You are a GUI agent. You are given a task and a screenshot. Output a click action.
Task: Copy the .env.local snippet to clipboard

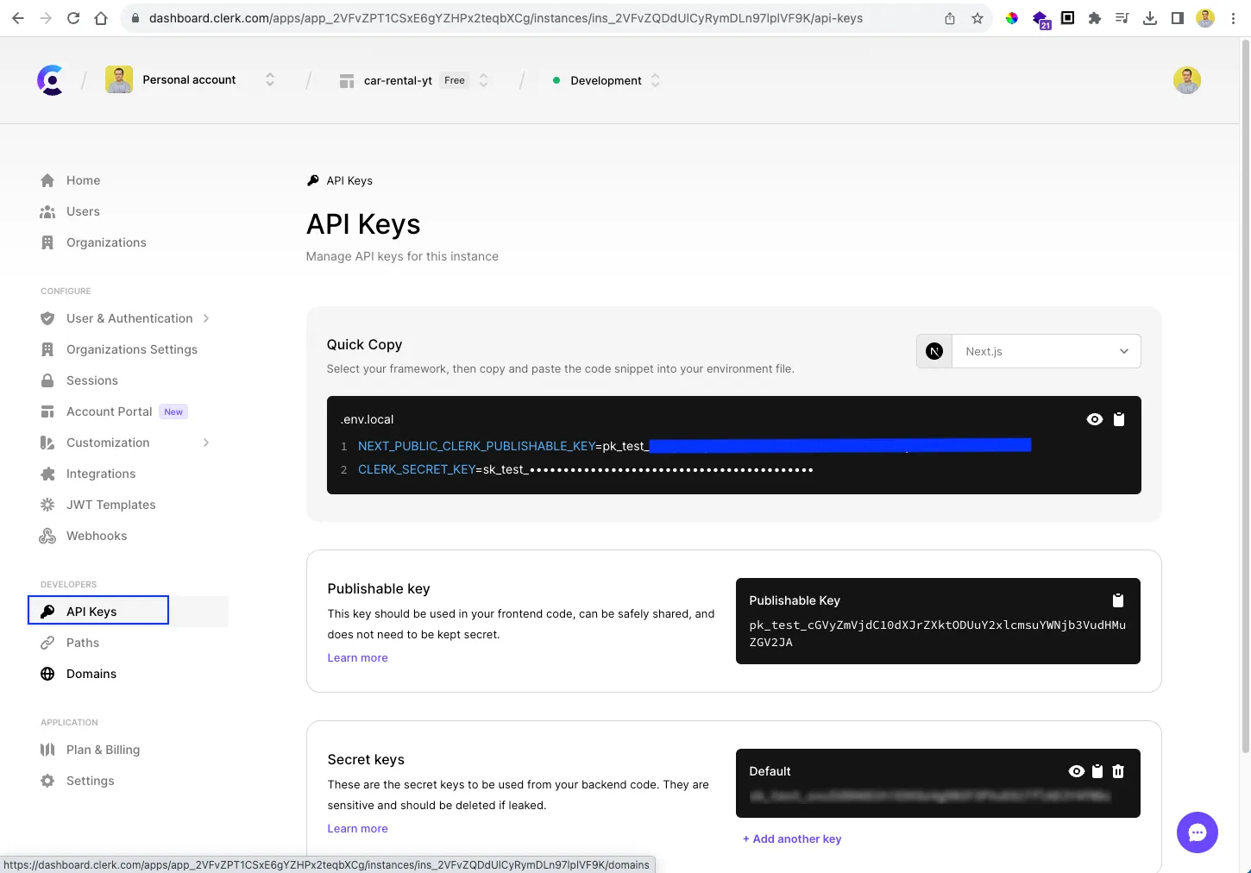(x=1119, y=419)
